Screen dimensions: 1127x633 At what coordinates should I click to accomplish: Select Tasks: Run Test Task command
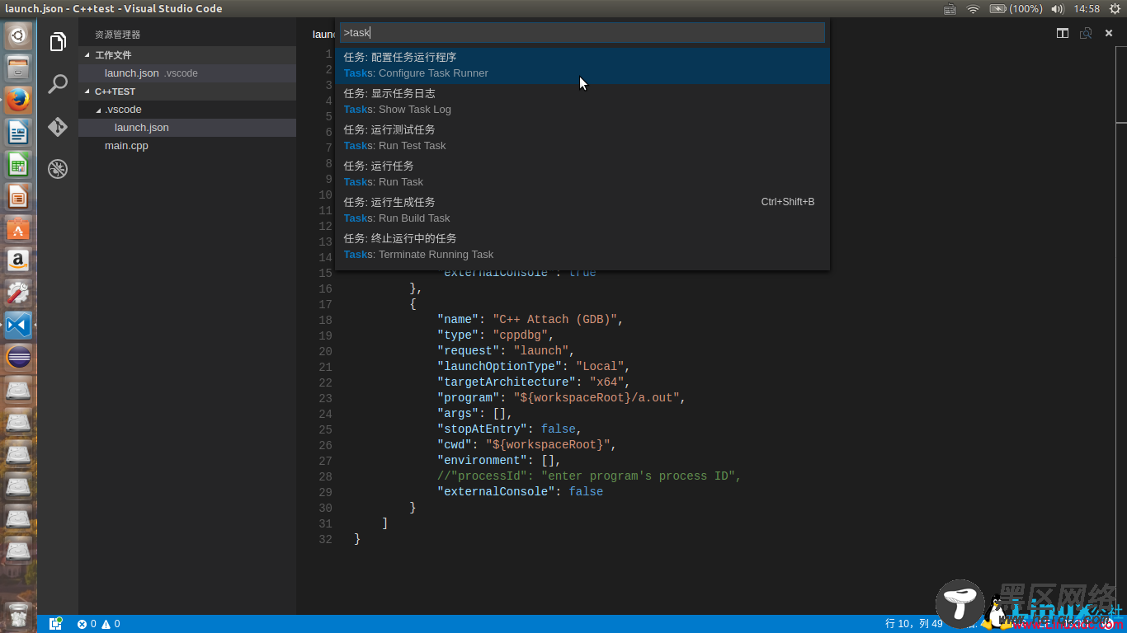582,138
